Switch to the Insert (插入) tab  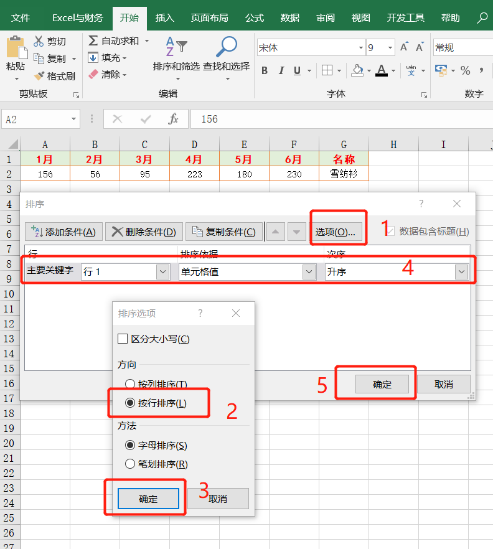pos(164,17)
